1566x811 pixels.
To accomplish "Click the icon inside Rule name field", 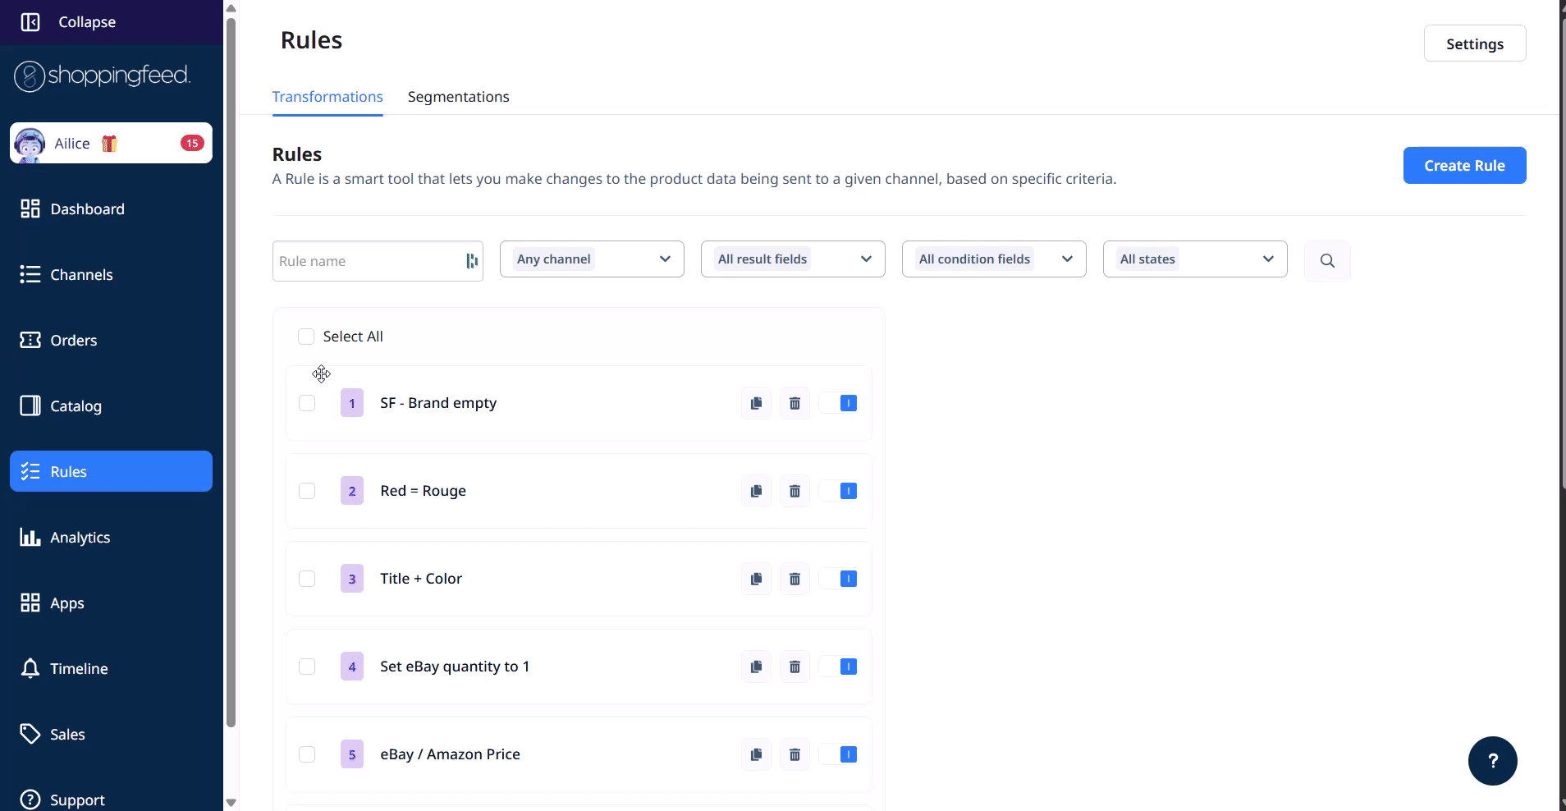I will point(471,261).
